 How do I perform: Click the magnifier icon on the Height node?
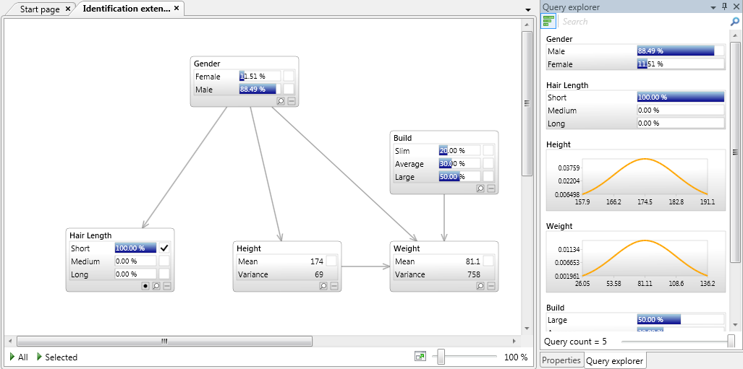pos(323,286)
